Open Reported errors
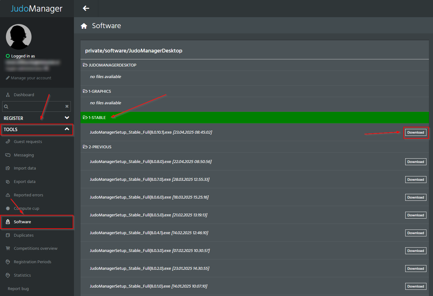 click(28, 195)
